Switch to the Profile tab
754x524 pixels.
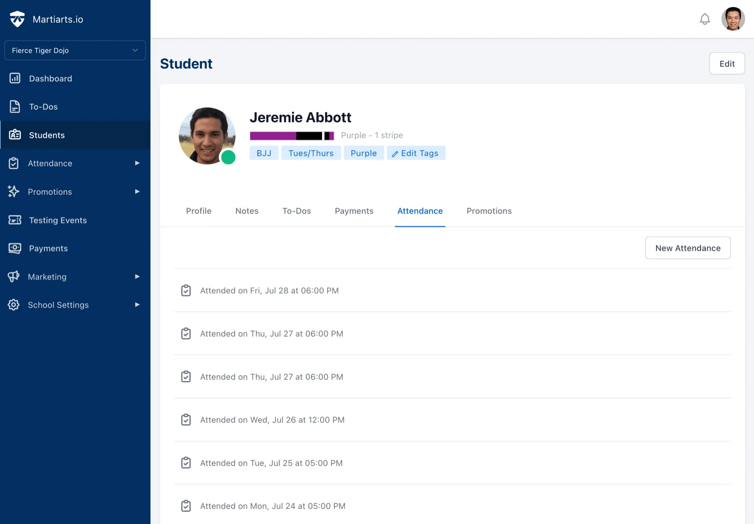point(198,211)
